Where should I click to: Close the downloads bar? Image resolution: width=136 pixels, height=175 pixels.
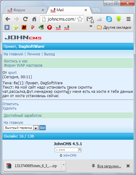(x=128, y=166)
